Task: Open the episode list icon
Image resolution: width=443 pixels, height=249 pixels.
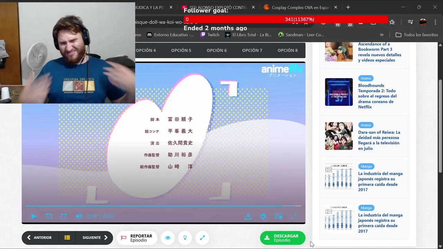Action: click(67, 238)
